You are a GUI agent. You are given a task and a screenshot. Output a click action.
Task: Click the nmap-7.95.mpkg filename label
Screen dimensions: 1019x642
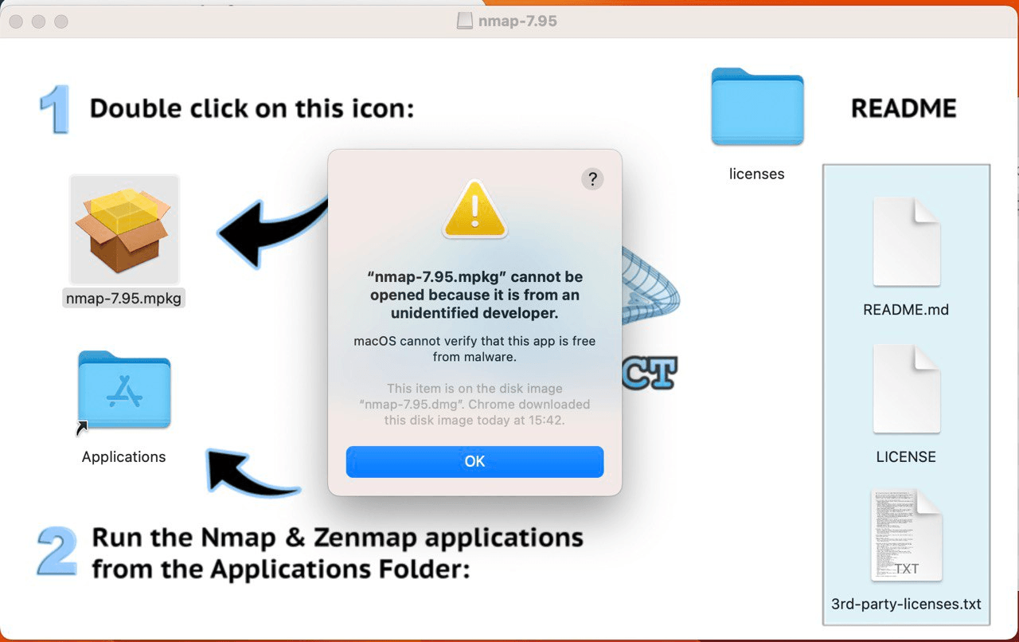[123, 299]
